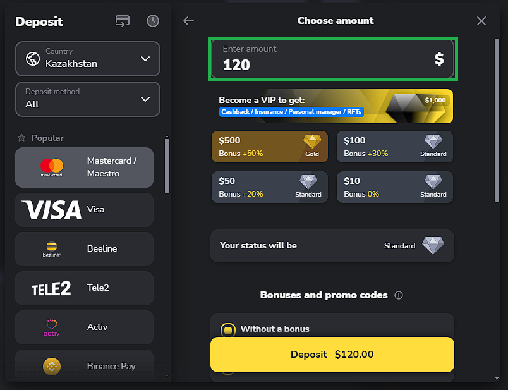508x390 pixels.
Task: Select Binance Pay deposit method
Action: [84, 365]
